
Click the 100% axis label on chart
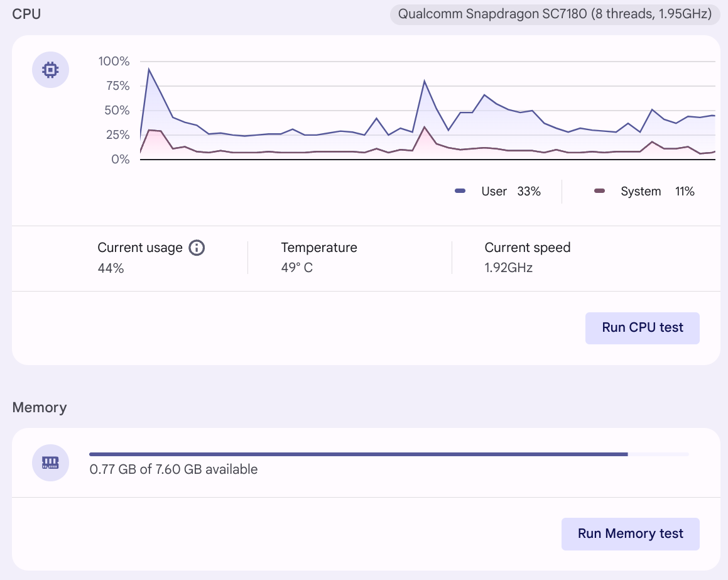pos(114,62)
